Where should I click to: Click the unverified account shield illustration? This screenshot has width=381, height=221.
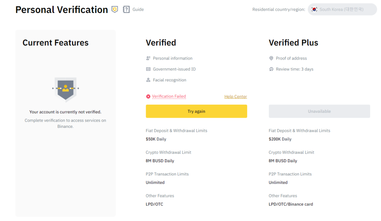click(66, 90)
